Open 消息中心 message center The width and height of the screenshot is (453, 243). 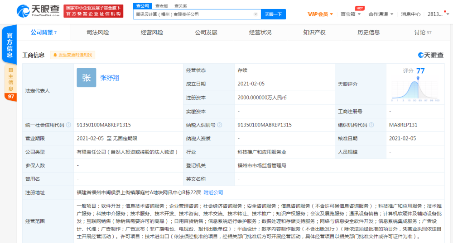(410, 14)
